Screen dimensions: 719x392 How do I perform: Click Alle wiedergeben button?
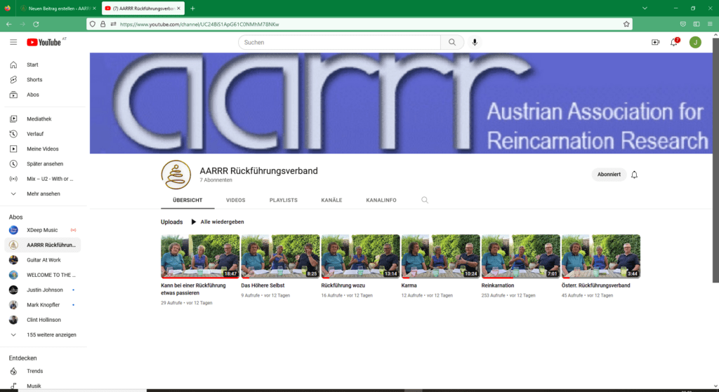pos(218,222)
